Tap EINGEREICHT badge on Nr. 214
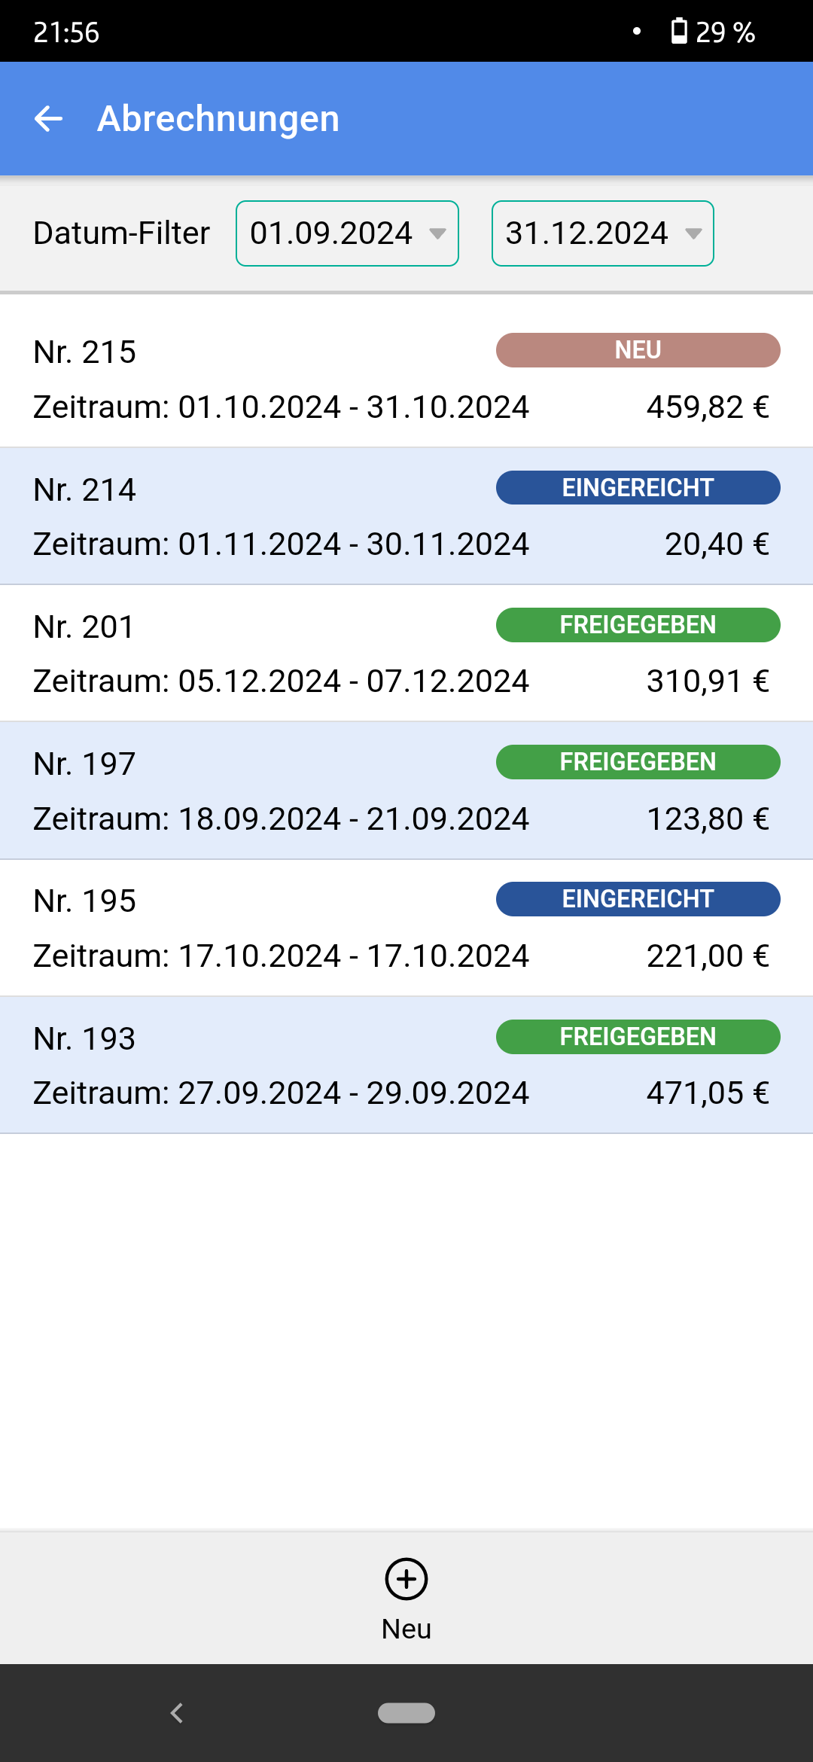 (x=638, y=488)
